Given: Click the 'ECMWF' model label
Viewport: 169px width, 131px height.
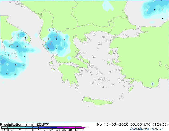Looking at the screenshot, I should (x=43, y=125).
